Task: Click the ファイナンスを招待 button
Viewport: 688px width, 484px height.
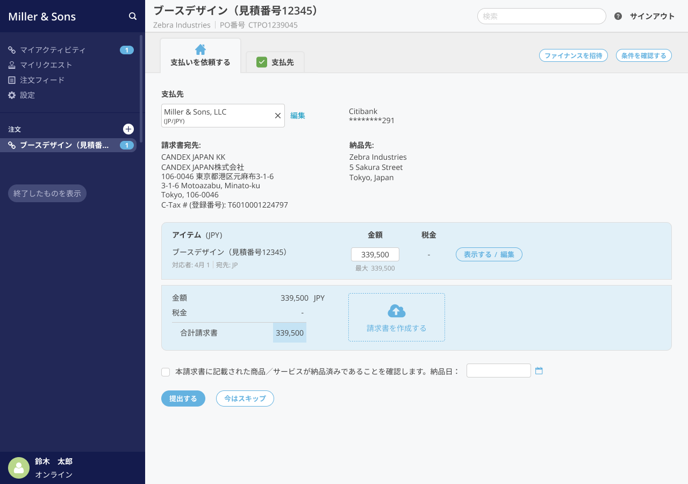Action: tap(573, 55)
